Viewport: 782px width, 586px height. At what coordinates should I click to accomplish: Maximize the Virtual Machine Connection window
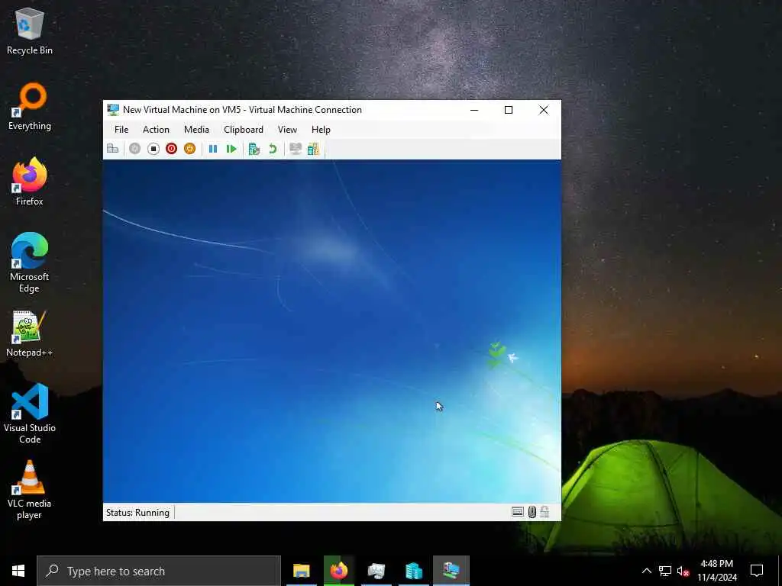[509, 110]
